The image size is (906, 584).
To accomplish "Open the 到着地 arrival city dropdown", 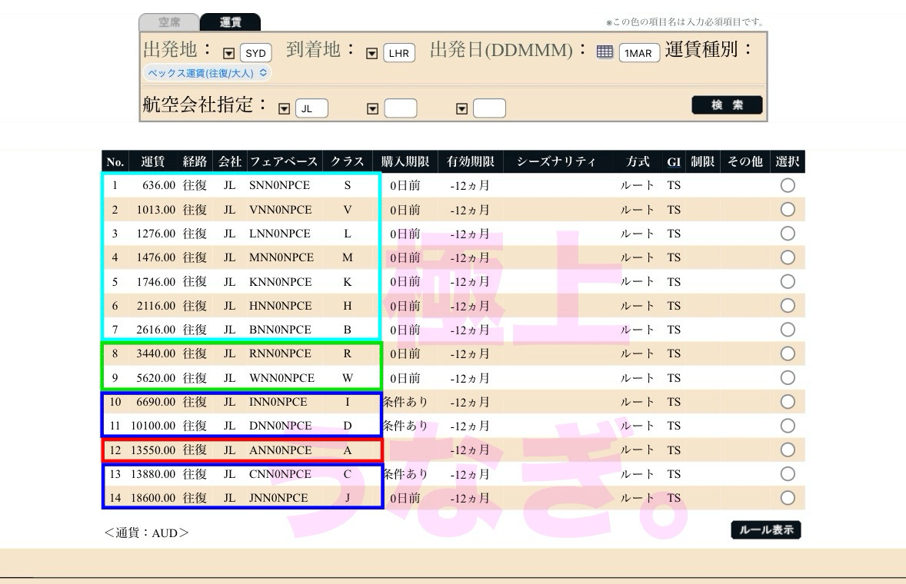I will [371, 52].
